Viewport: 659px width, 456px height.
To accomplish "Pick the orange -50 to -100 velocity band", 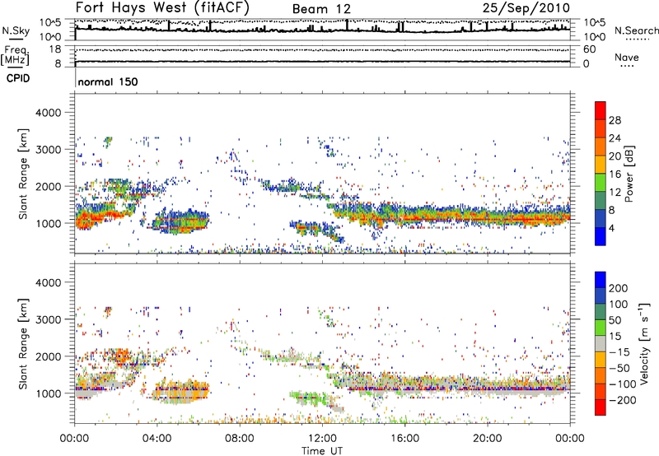I will (x=601, y=375).
